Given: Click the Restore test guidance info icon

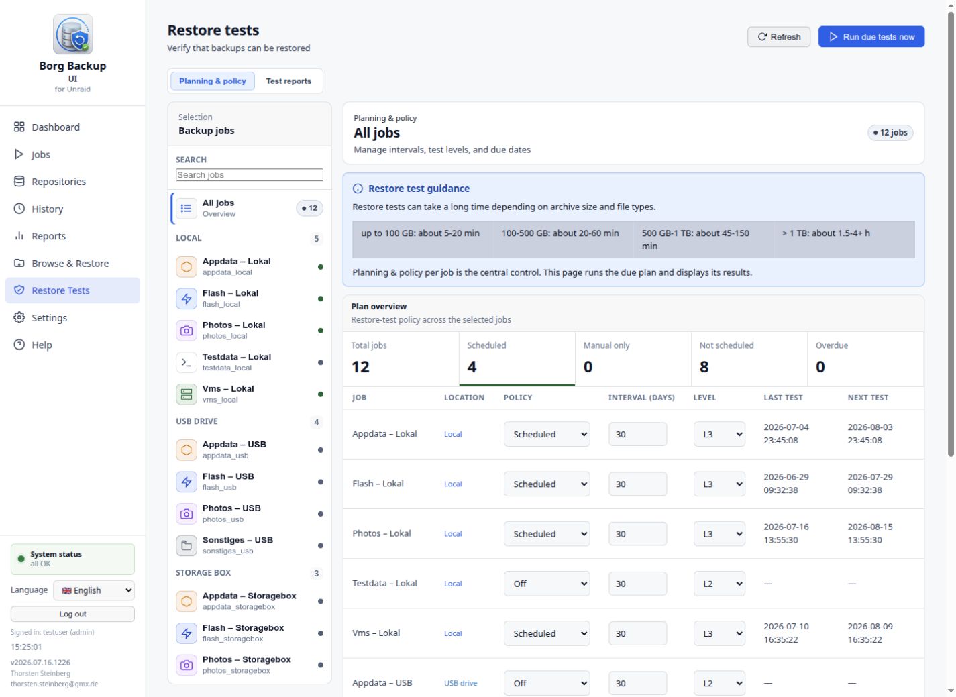Looking at the screenshot, I should click(x=358, y=189).
